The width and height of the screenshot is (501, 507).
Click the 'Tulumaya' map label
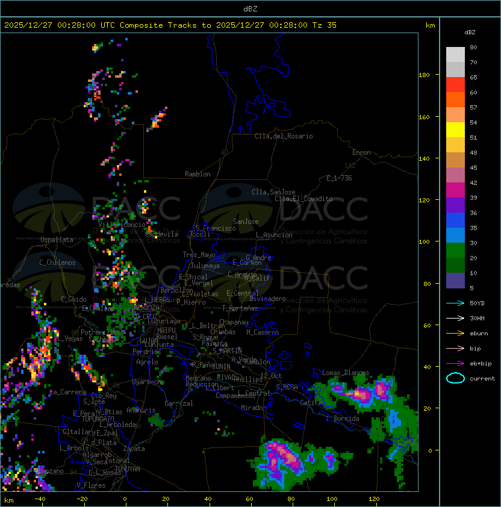click(x=205, y=266)
